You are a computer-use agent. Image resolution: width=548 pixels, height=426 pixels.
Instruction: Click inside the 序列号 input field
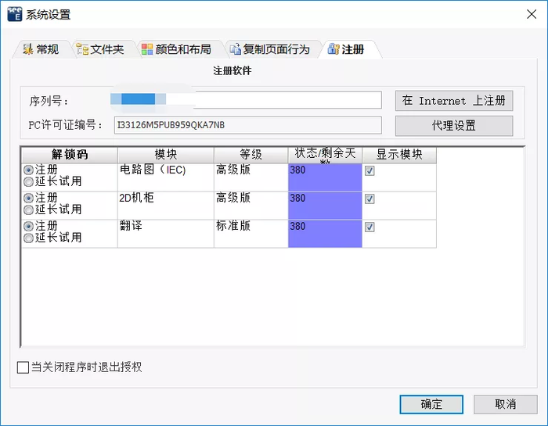click(x=247, y=100)
